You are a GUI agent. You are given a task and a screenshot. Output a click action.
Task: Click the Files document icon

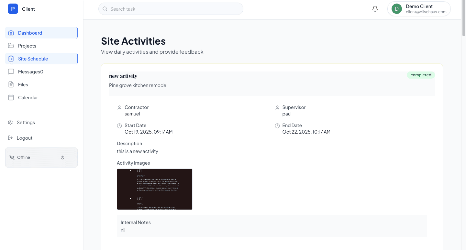pyautogui.click(x=11, y=84)
